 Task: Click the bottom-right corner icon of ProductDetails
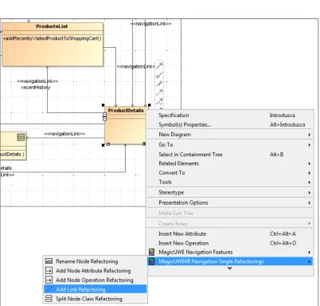(x=144, y=143)
